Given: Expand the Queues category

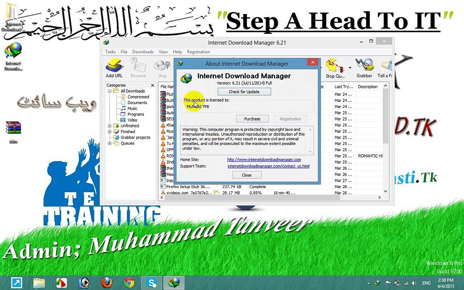Looking at the screenshot, I should [x=110, y=143].
